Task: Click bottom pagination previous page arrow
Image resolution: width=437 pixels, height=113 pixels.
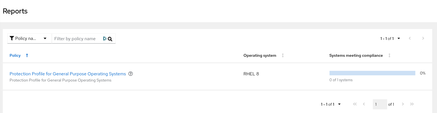Action: click(364, 104)
